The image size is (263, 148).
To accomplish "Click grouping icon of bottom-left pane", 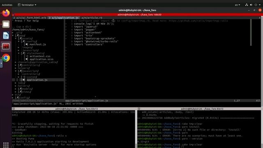I will coord(13,109).
